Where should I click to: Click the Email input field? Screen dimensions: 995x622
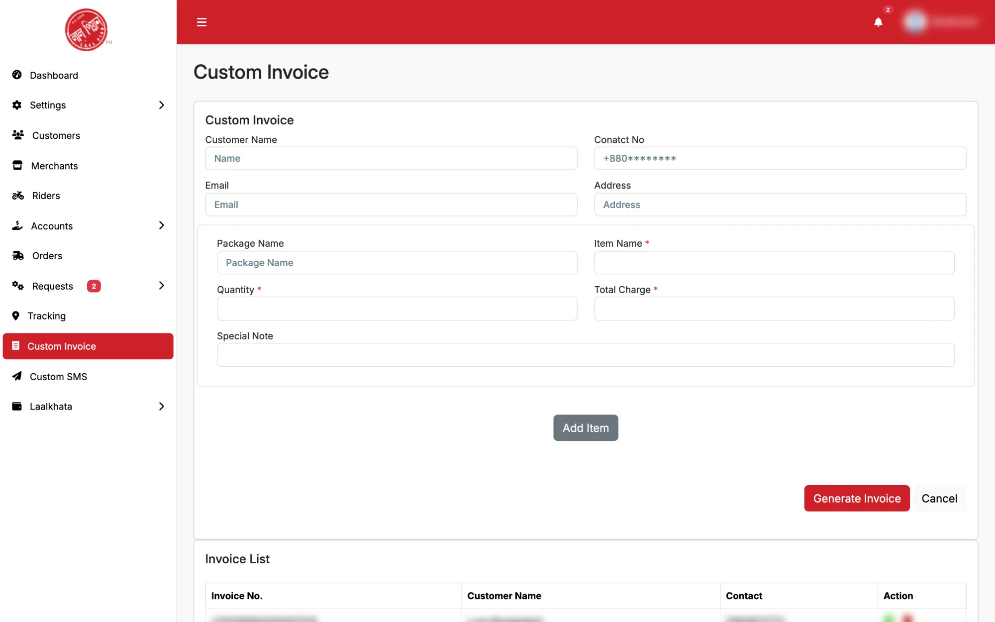[391, 205]
